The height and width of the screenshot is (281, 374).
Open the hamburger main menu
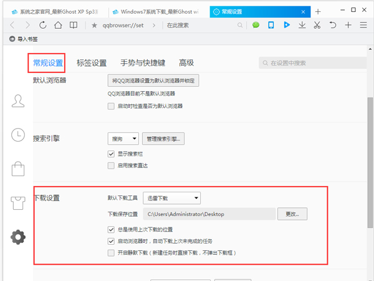click(x=363, y=25)
